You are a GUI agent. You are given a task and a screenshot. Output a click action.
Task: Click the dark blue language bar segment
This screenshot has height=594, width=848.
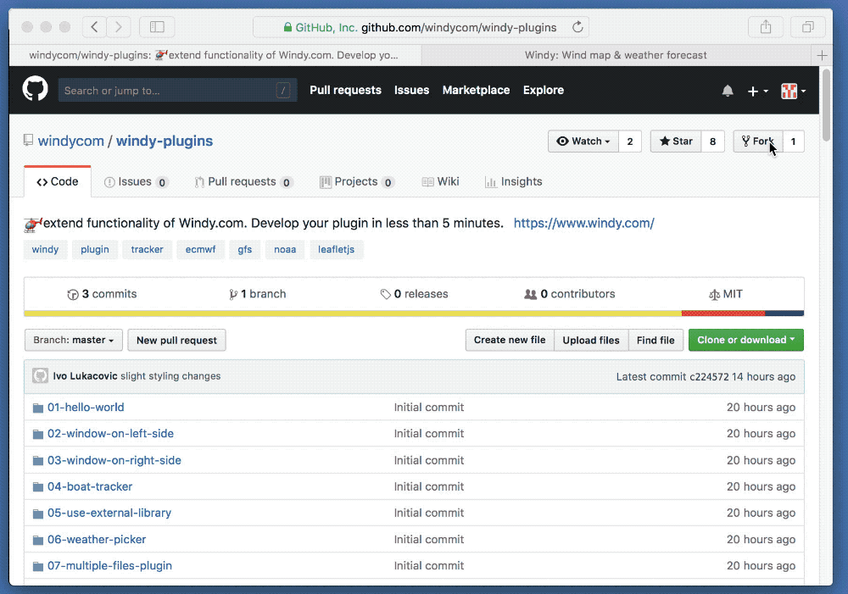[x=784, y=314]
